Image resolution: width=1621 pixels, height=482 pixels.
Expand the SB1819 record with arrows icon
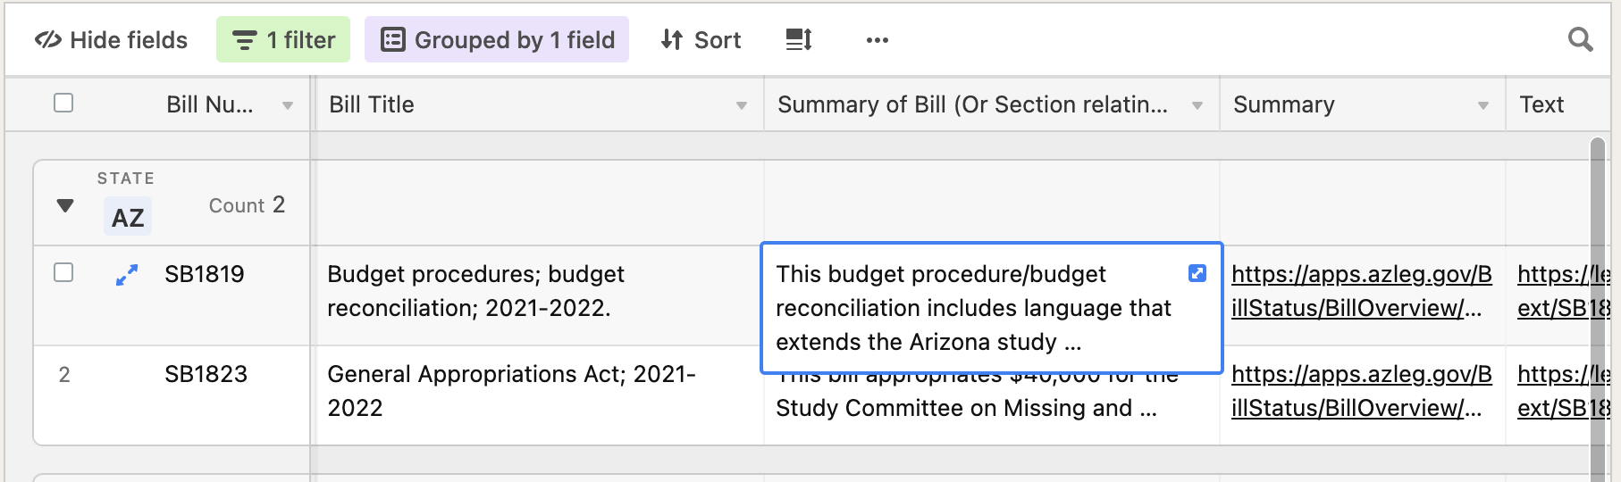127,275
